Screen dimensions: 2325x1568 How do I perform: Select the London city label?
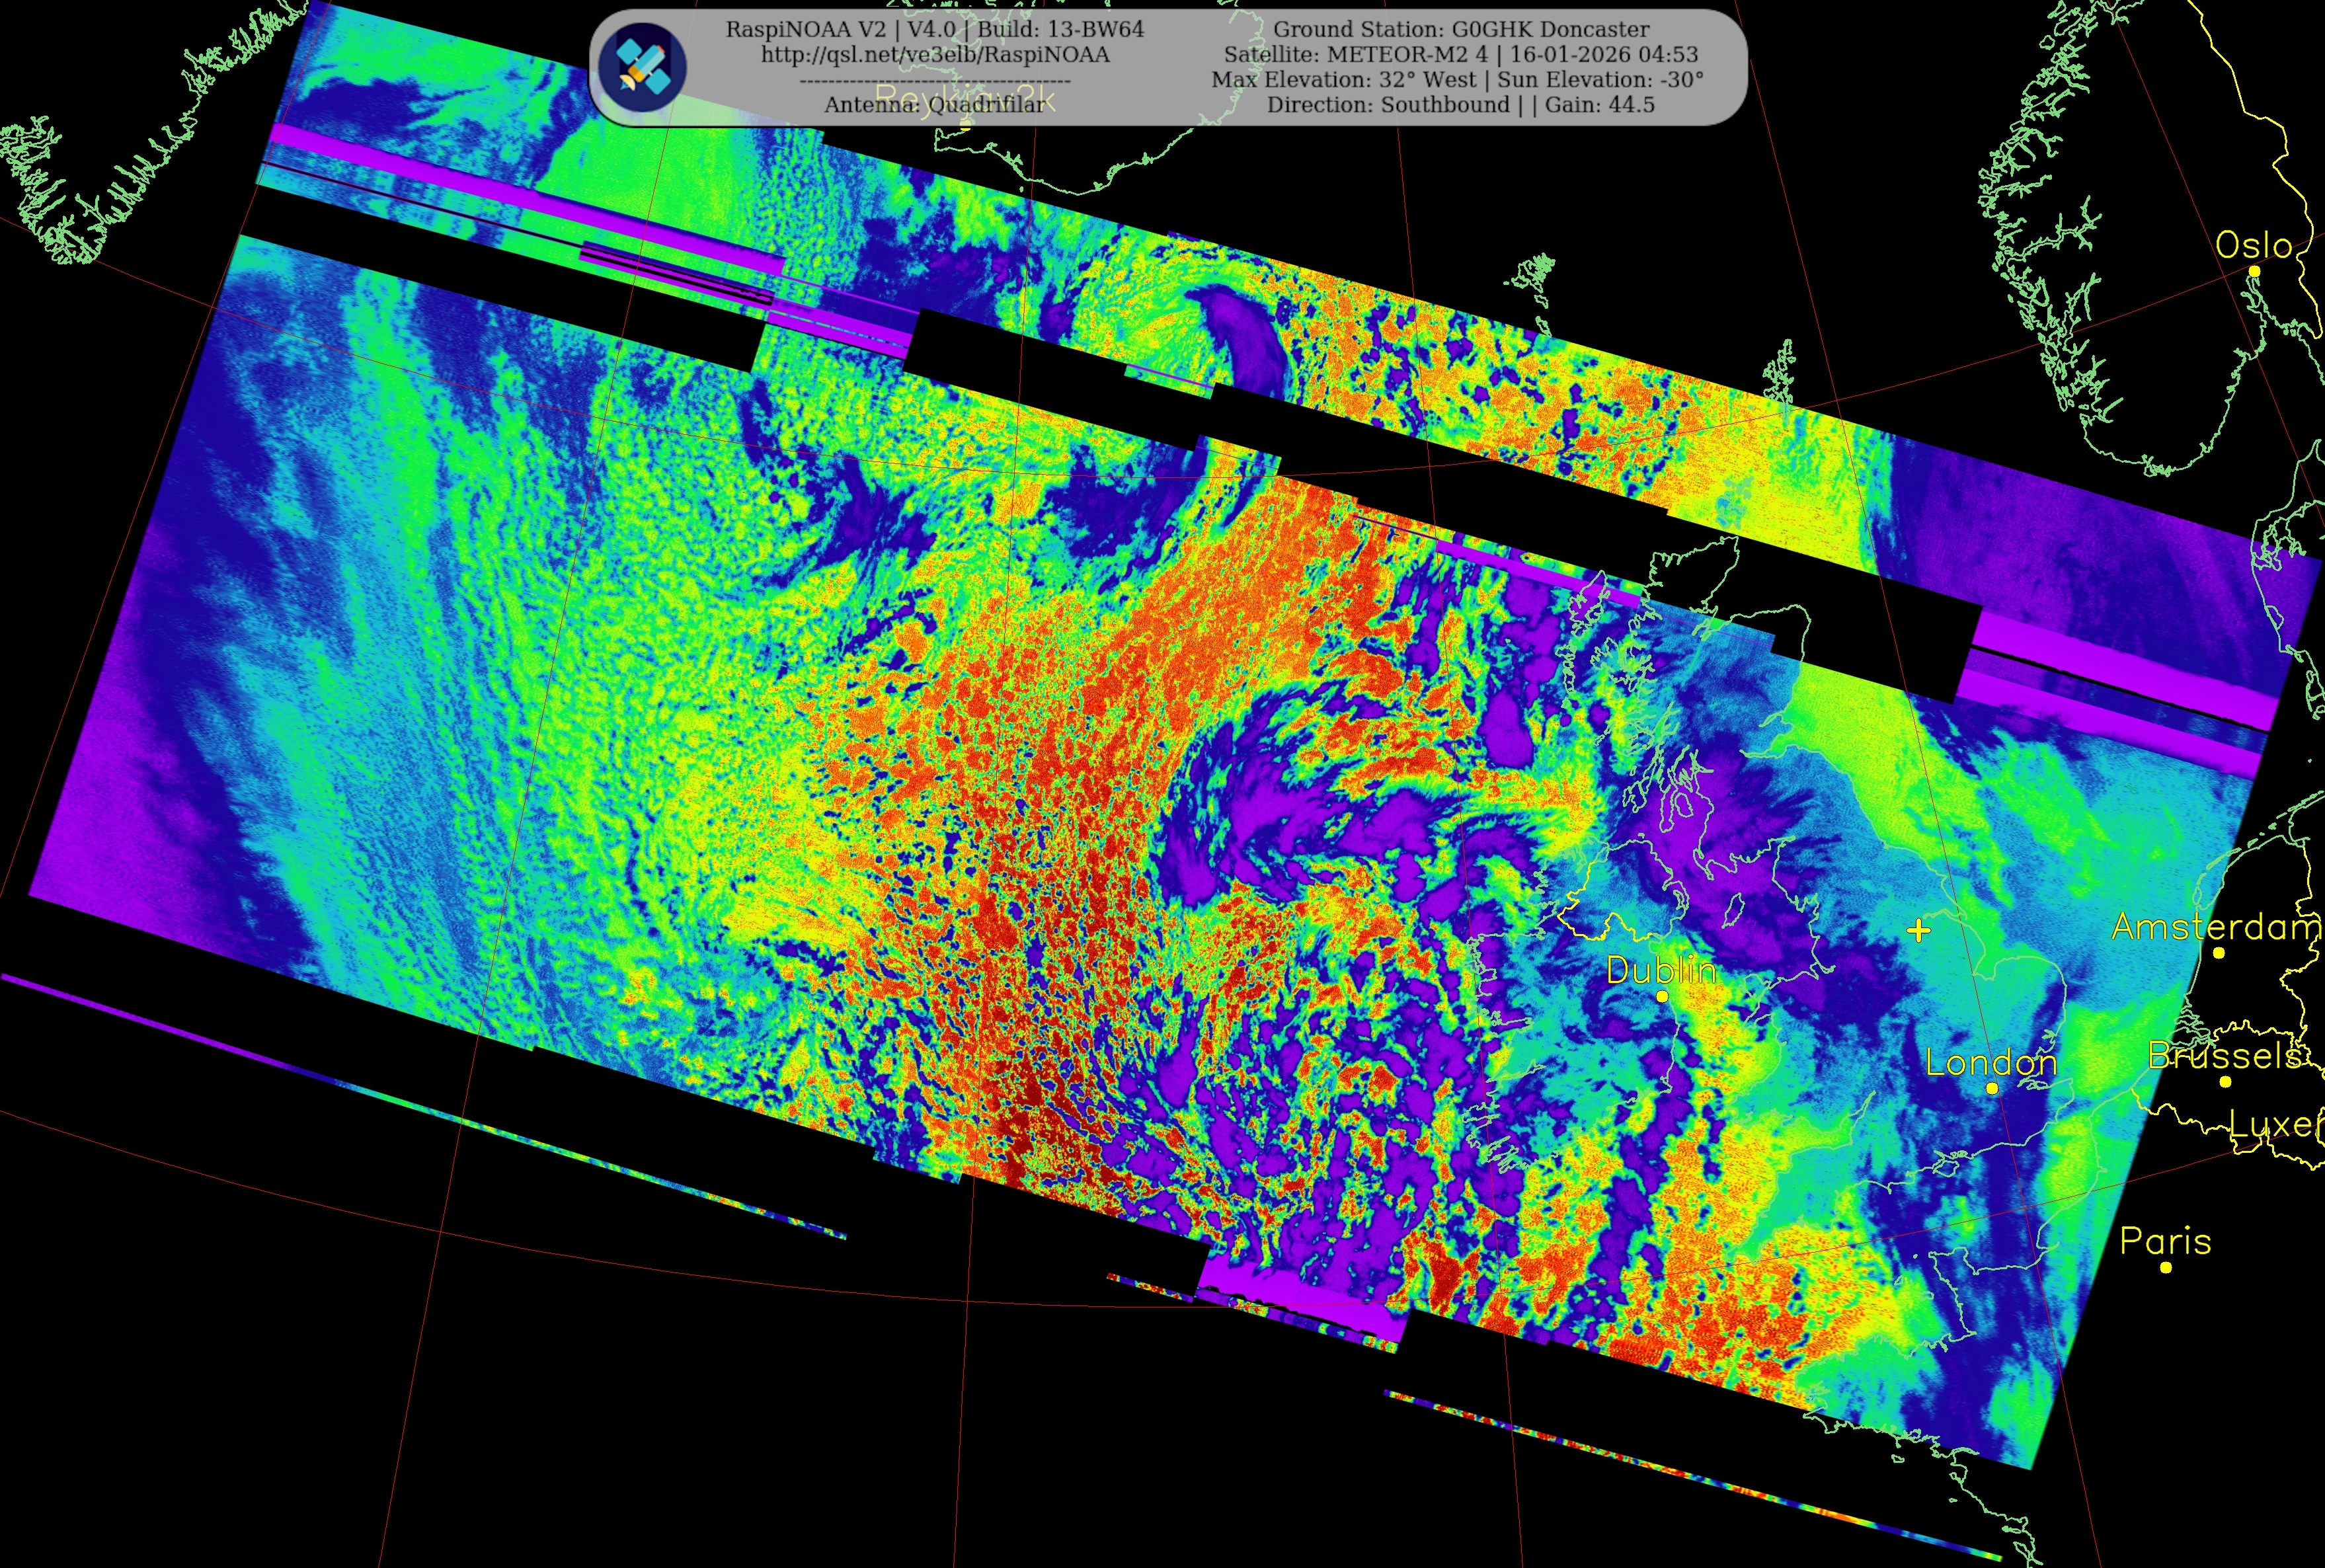click(x=1991, y=1062)
